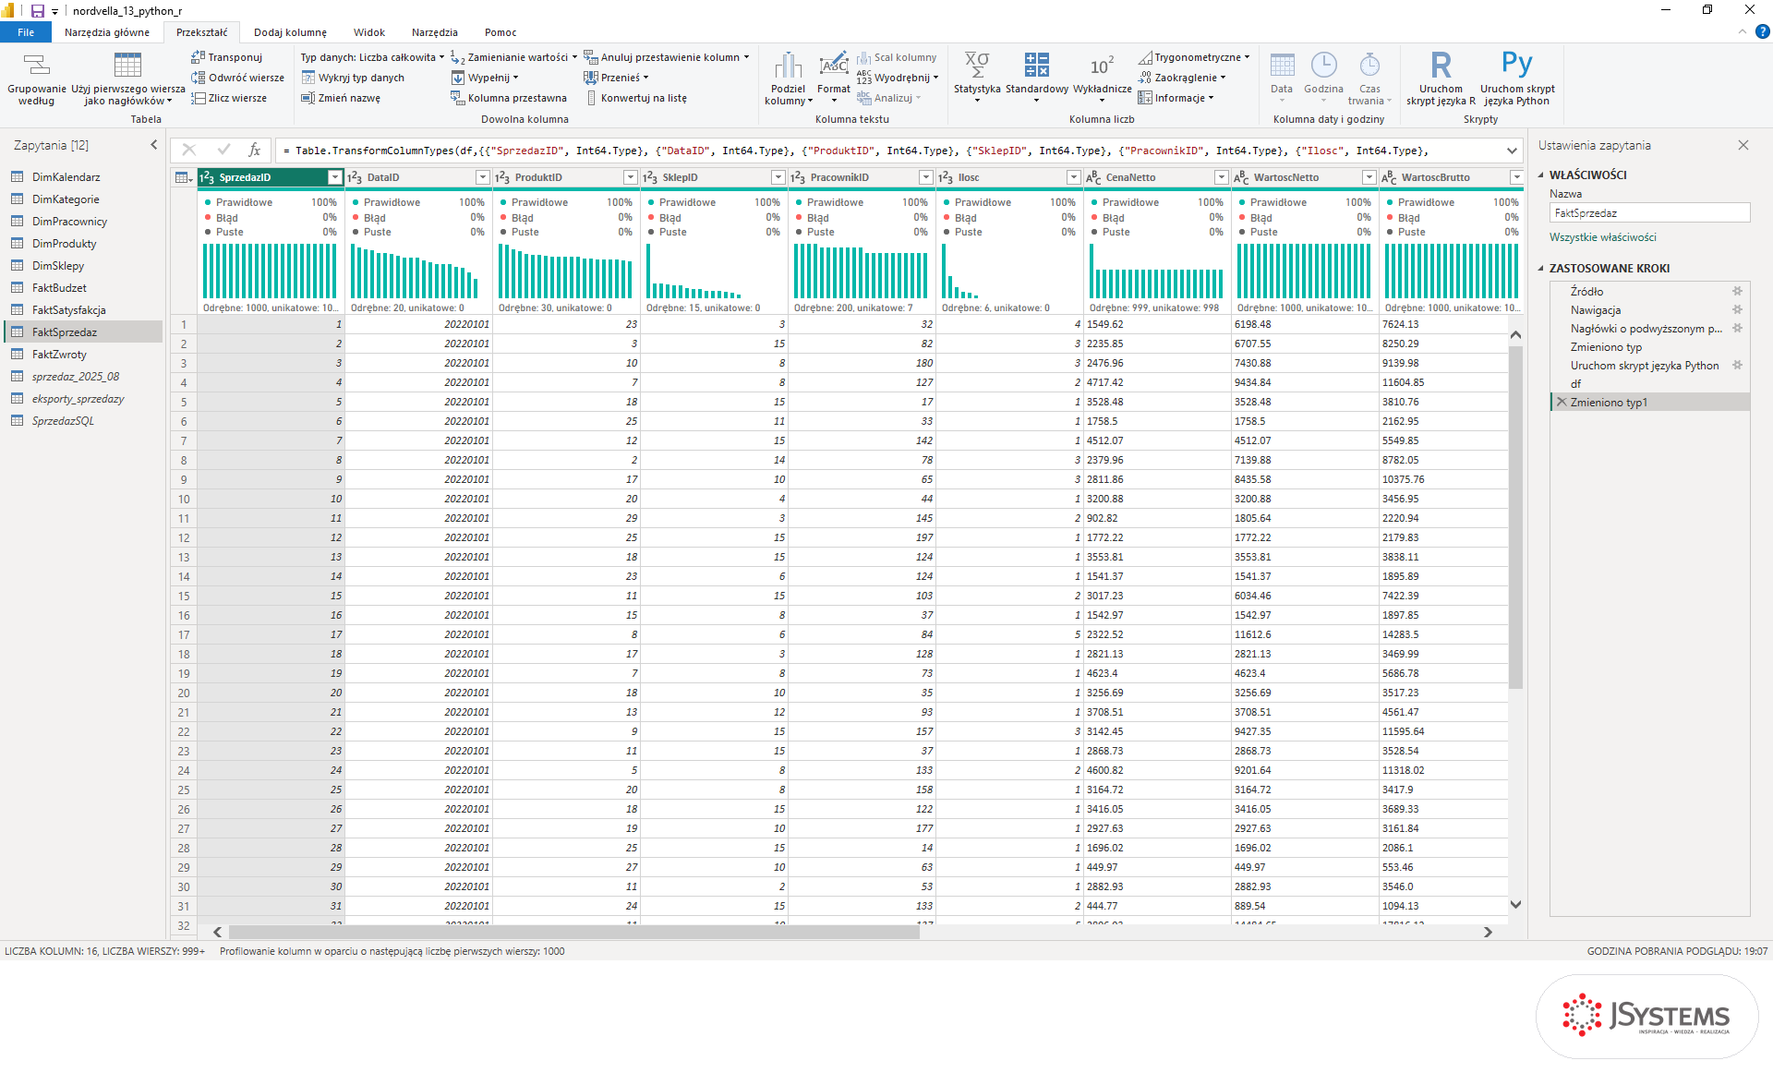
Task: Click Wykryj typ danych button
Action: point(353,78)
